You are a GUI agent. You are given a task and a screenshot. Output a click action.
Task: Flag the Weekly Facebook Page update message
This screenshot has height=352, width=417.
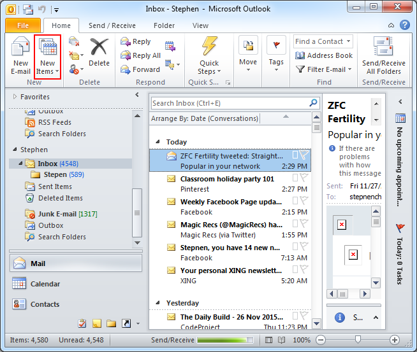point(304,201)
